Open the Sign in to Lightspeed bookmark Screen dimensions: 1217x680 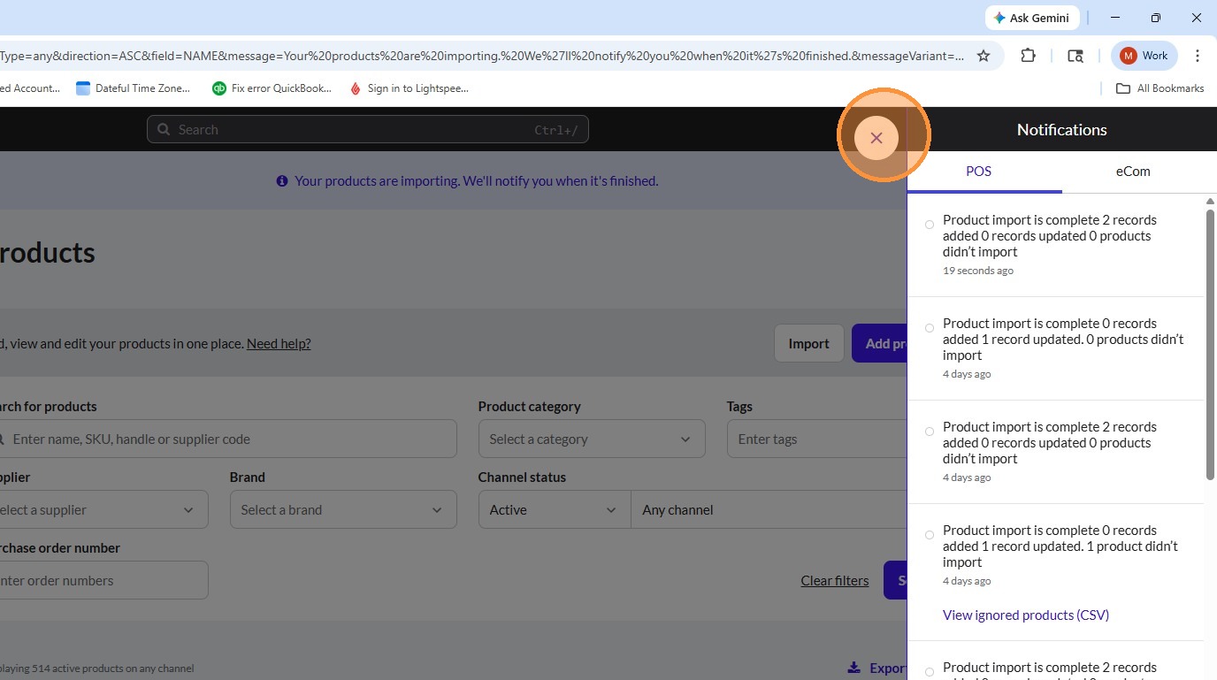pos(409,88)
